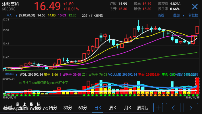The height and width of the screenshot is (114, 202).
Task: Switch to the 日K tab
Action: [98, 108]
